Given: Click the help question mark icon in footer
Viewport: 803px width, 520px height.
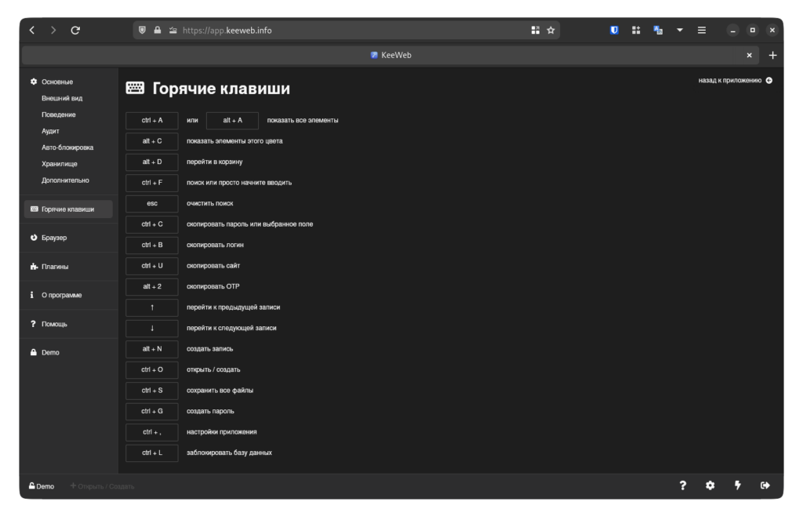Looking at the screenshot, I should click(x=682, y=485).
